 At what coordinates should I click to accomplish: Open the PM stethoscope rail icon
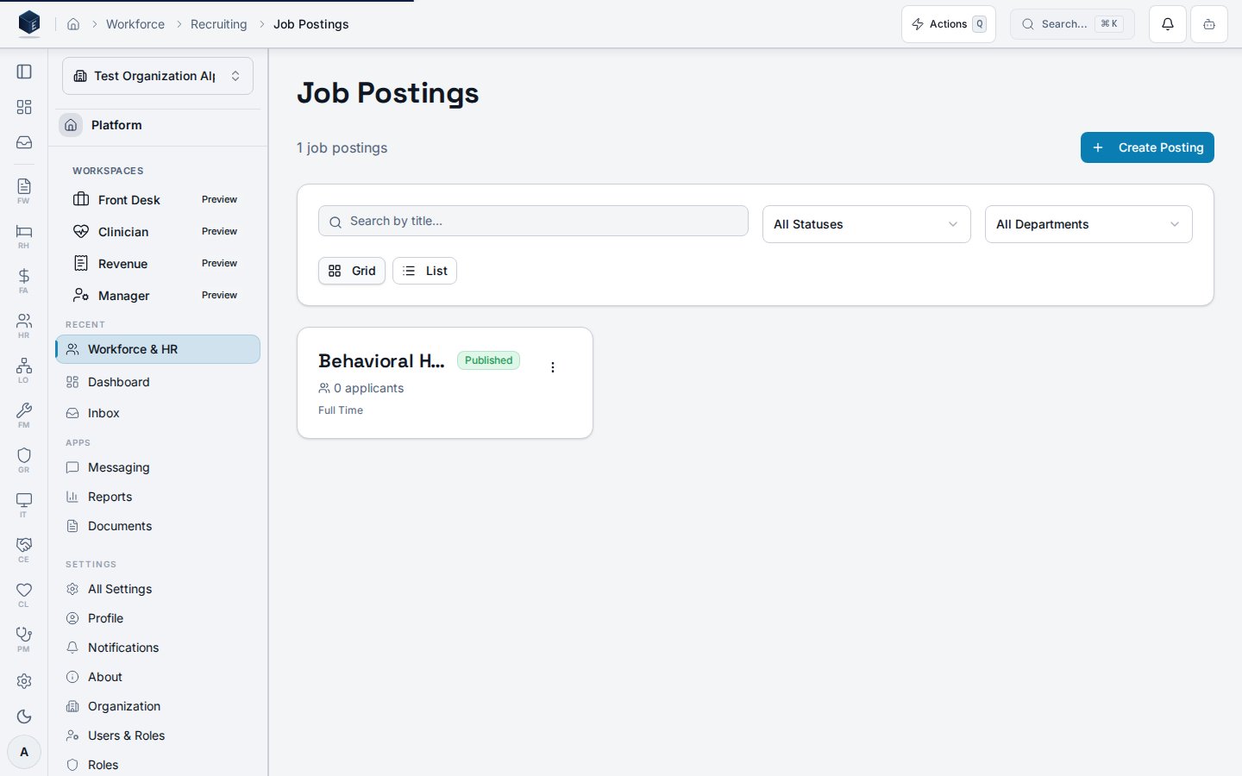pyautogui.click(x=24, y=639)
